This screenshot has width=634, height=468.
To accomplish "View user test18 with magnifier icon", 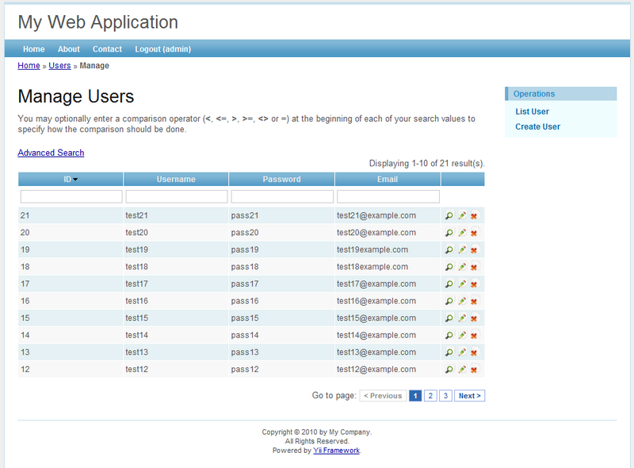I will (x=449, y=267).
